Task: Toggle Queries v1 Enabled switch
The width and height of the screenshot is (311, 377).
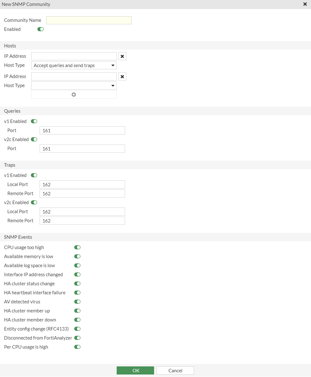Action: coord(34,121)
